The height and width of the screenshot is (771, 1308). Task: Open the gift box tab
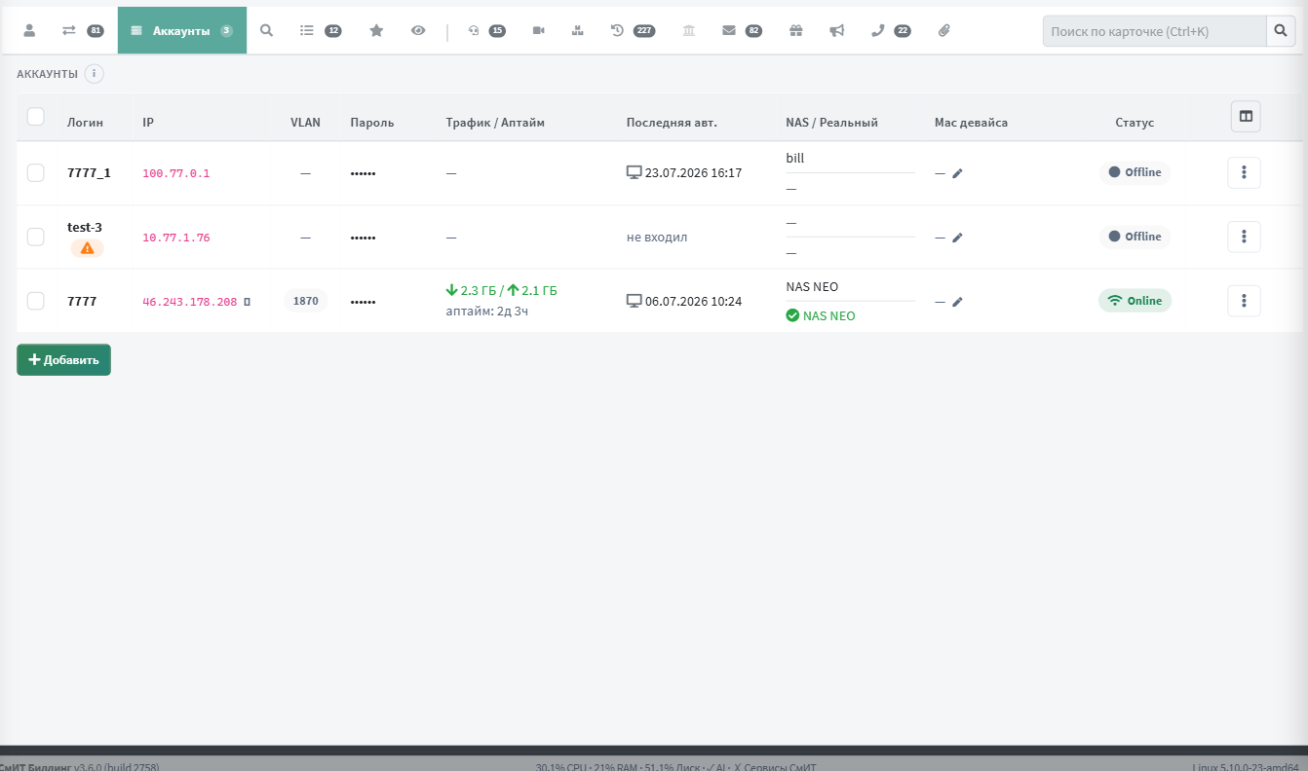tap(796, 31)
